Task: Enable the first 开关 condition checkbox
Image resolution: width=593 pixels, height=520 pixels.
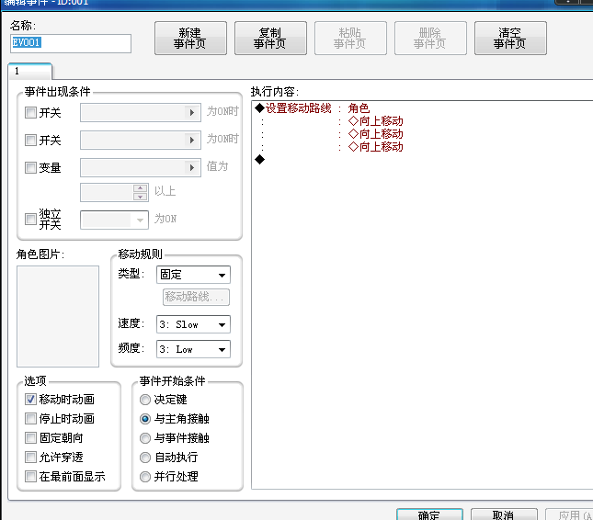Action: 30,113
